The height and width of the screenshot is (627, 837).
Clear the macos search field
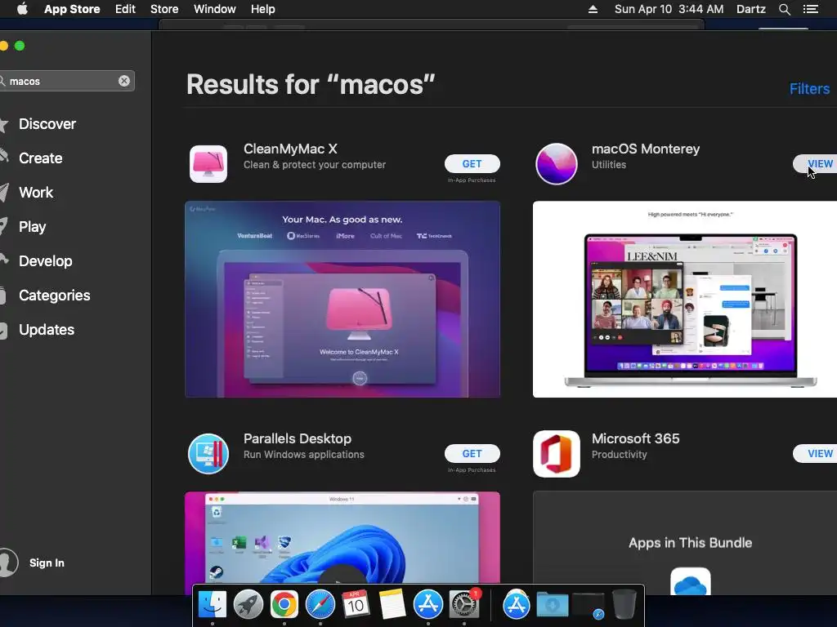click(x=124, y=81)
